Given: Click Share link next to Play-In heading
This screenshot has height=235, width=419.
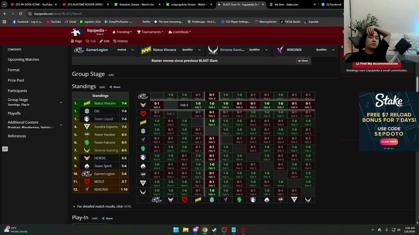Looking at the screenshot, I should point(107,218).
